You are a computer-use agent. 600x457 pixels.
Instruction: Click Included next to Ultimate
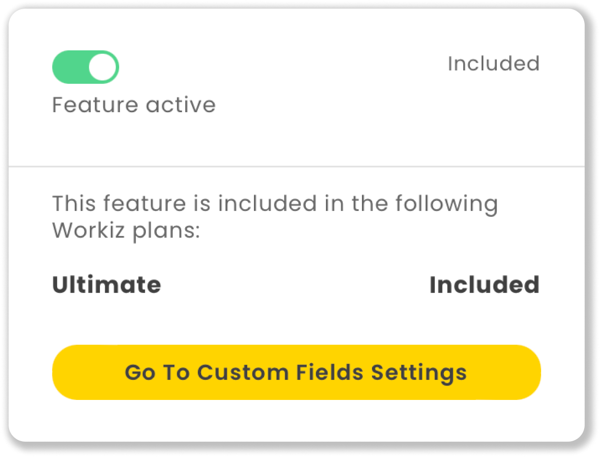485,285
